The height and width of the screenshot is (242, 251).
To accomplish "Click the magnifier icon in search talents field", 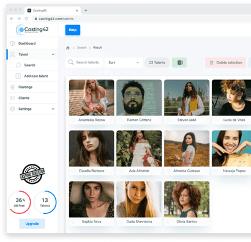I will point(71,62).
